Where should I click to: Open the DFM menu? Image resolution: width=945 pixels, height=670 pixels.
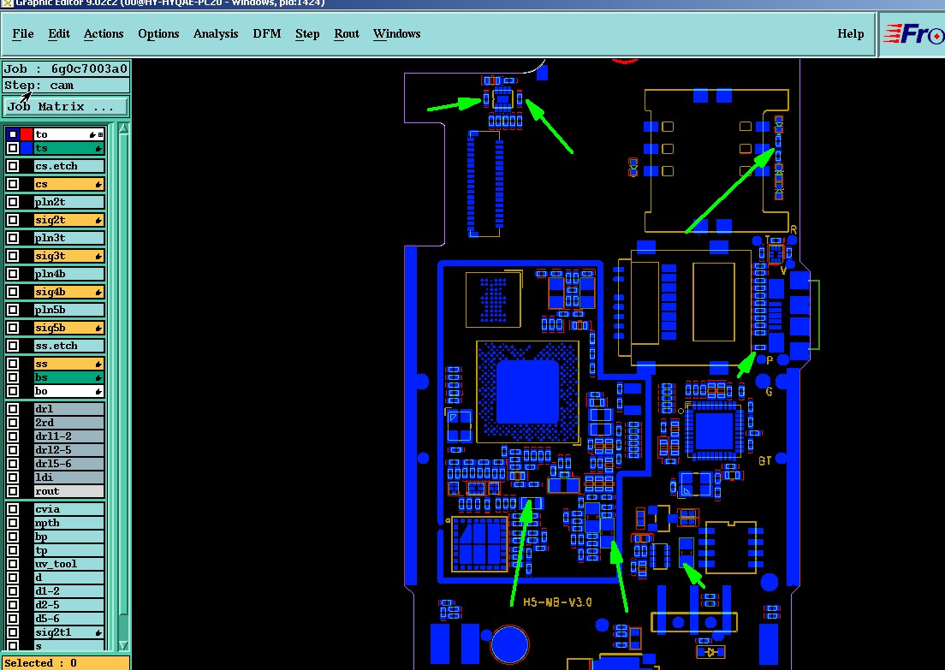coord(267,33)
